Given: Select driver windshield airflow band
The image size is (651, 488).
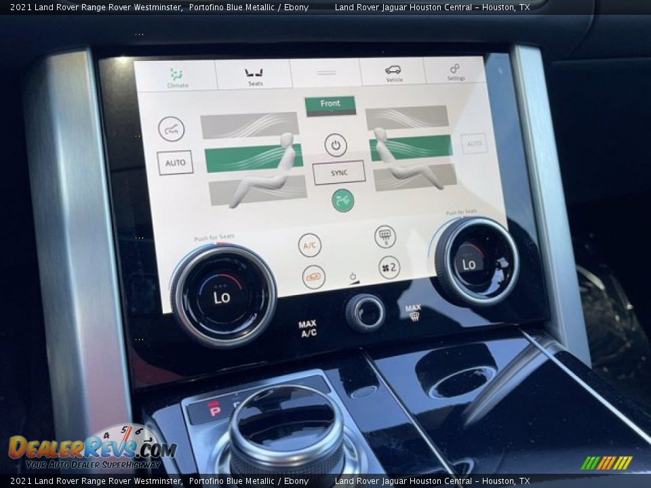Looking at the screenshot, I should (249, 125).
